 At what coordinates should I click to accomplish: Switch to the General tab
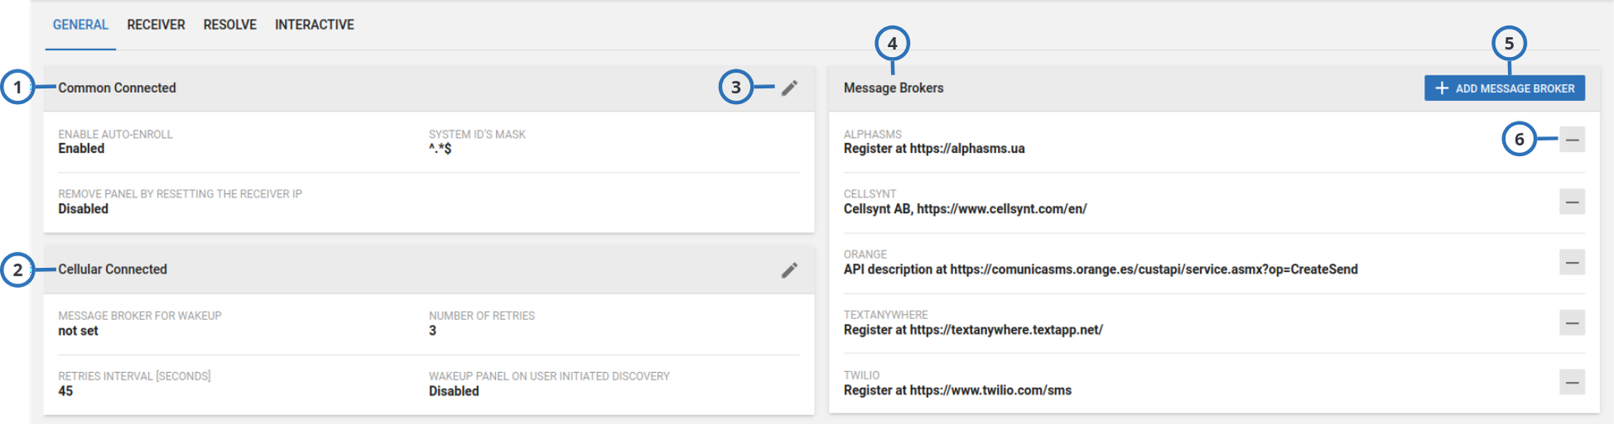pyautogui.click(x=81, y=25)
